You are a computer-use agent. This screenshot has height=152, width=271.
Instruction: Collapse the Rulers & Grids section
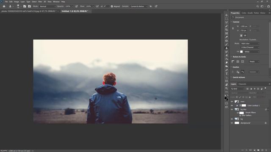click(232, 57)
